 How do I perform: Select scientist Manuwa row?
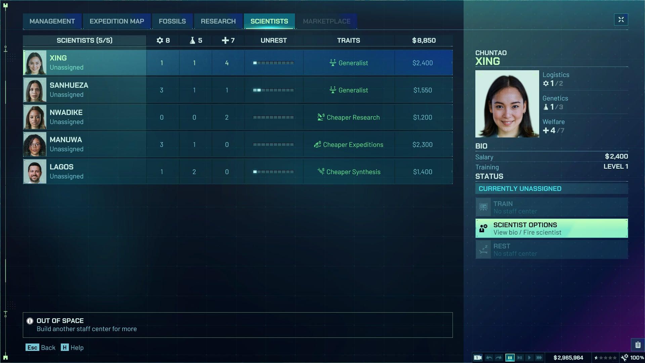tap(238, 145)
